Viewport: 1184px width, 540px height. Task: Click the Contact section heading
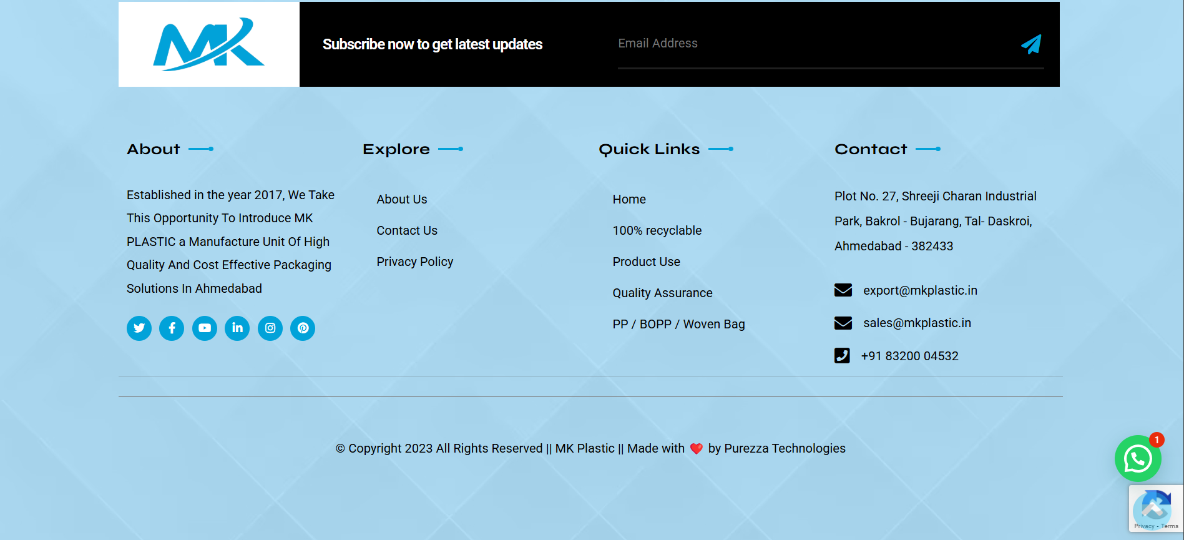click(x=871, y=149)
